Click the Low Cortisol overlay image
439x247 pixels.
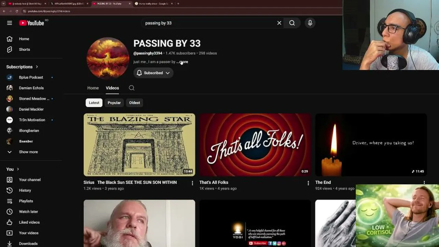pyautogui.click(x=397, y=216)
